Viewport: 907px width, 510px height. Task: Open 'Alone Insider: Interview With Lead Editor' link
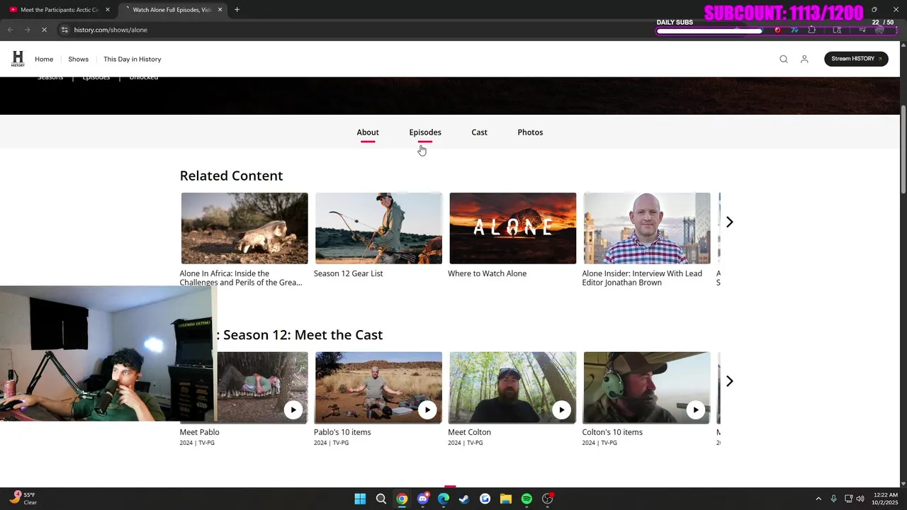642,278
